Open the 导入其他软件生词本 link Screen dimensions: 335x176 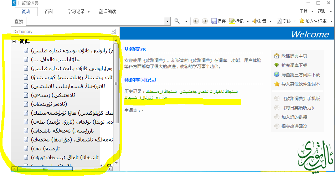(x=300, y=84)
